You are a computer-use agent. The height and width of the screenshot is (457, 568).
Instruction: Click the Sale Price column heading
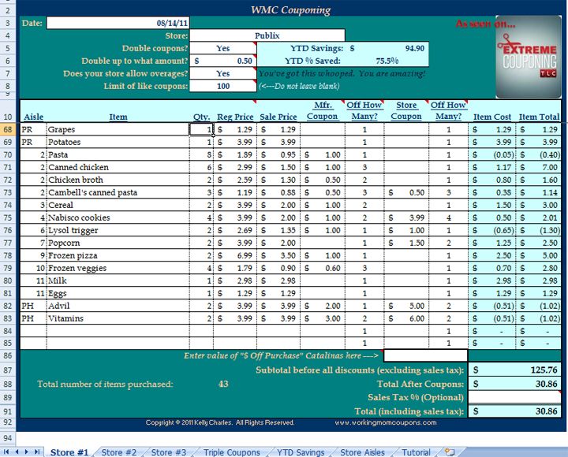coord(278,117)
